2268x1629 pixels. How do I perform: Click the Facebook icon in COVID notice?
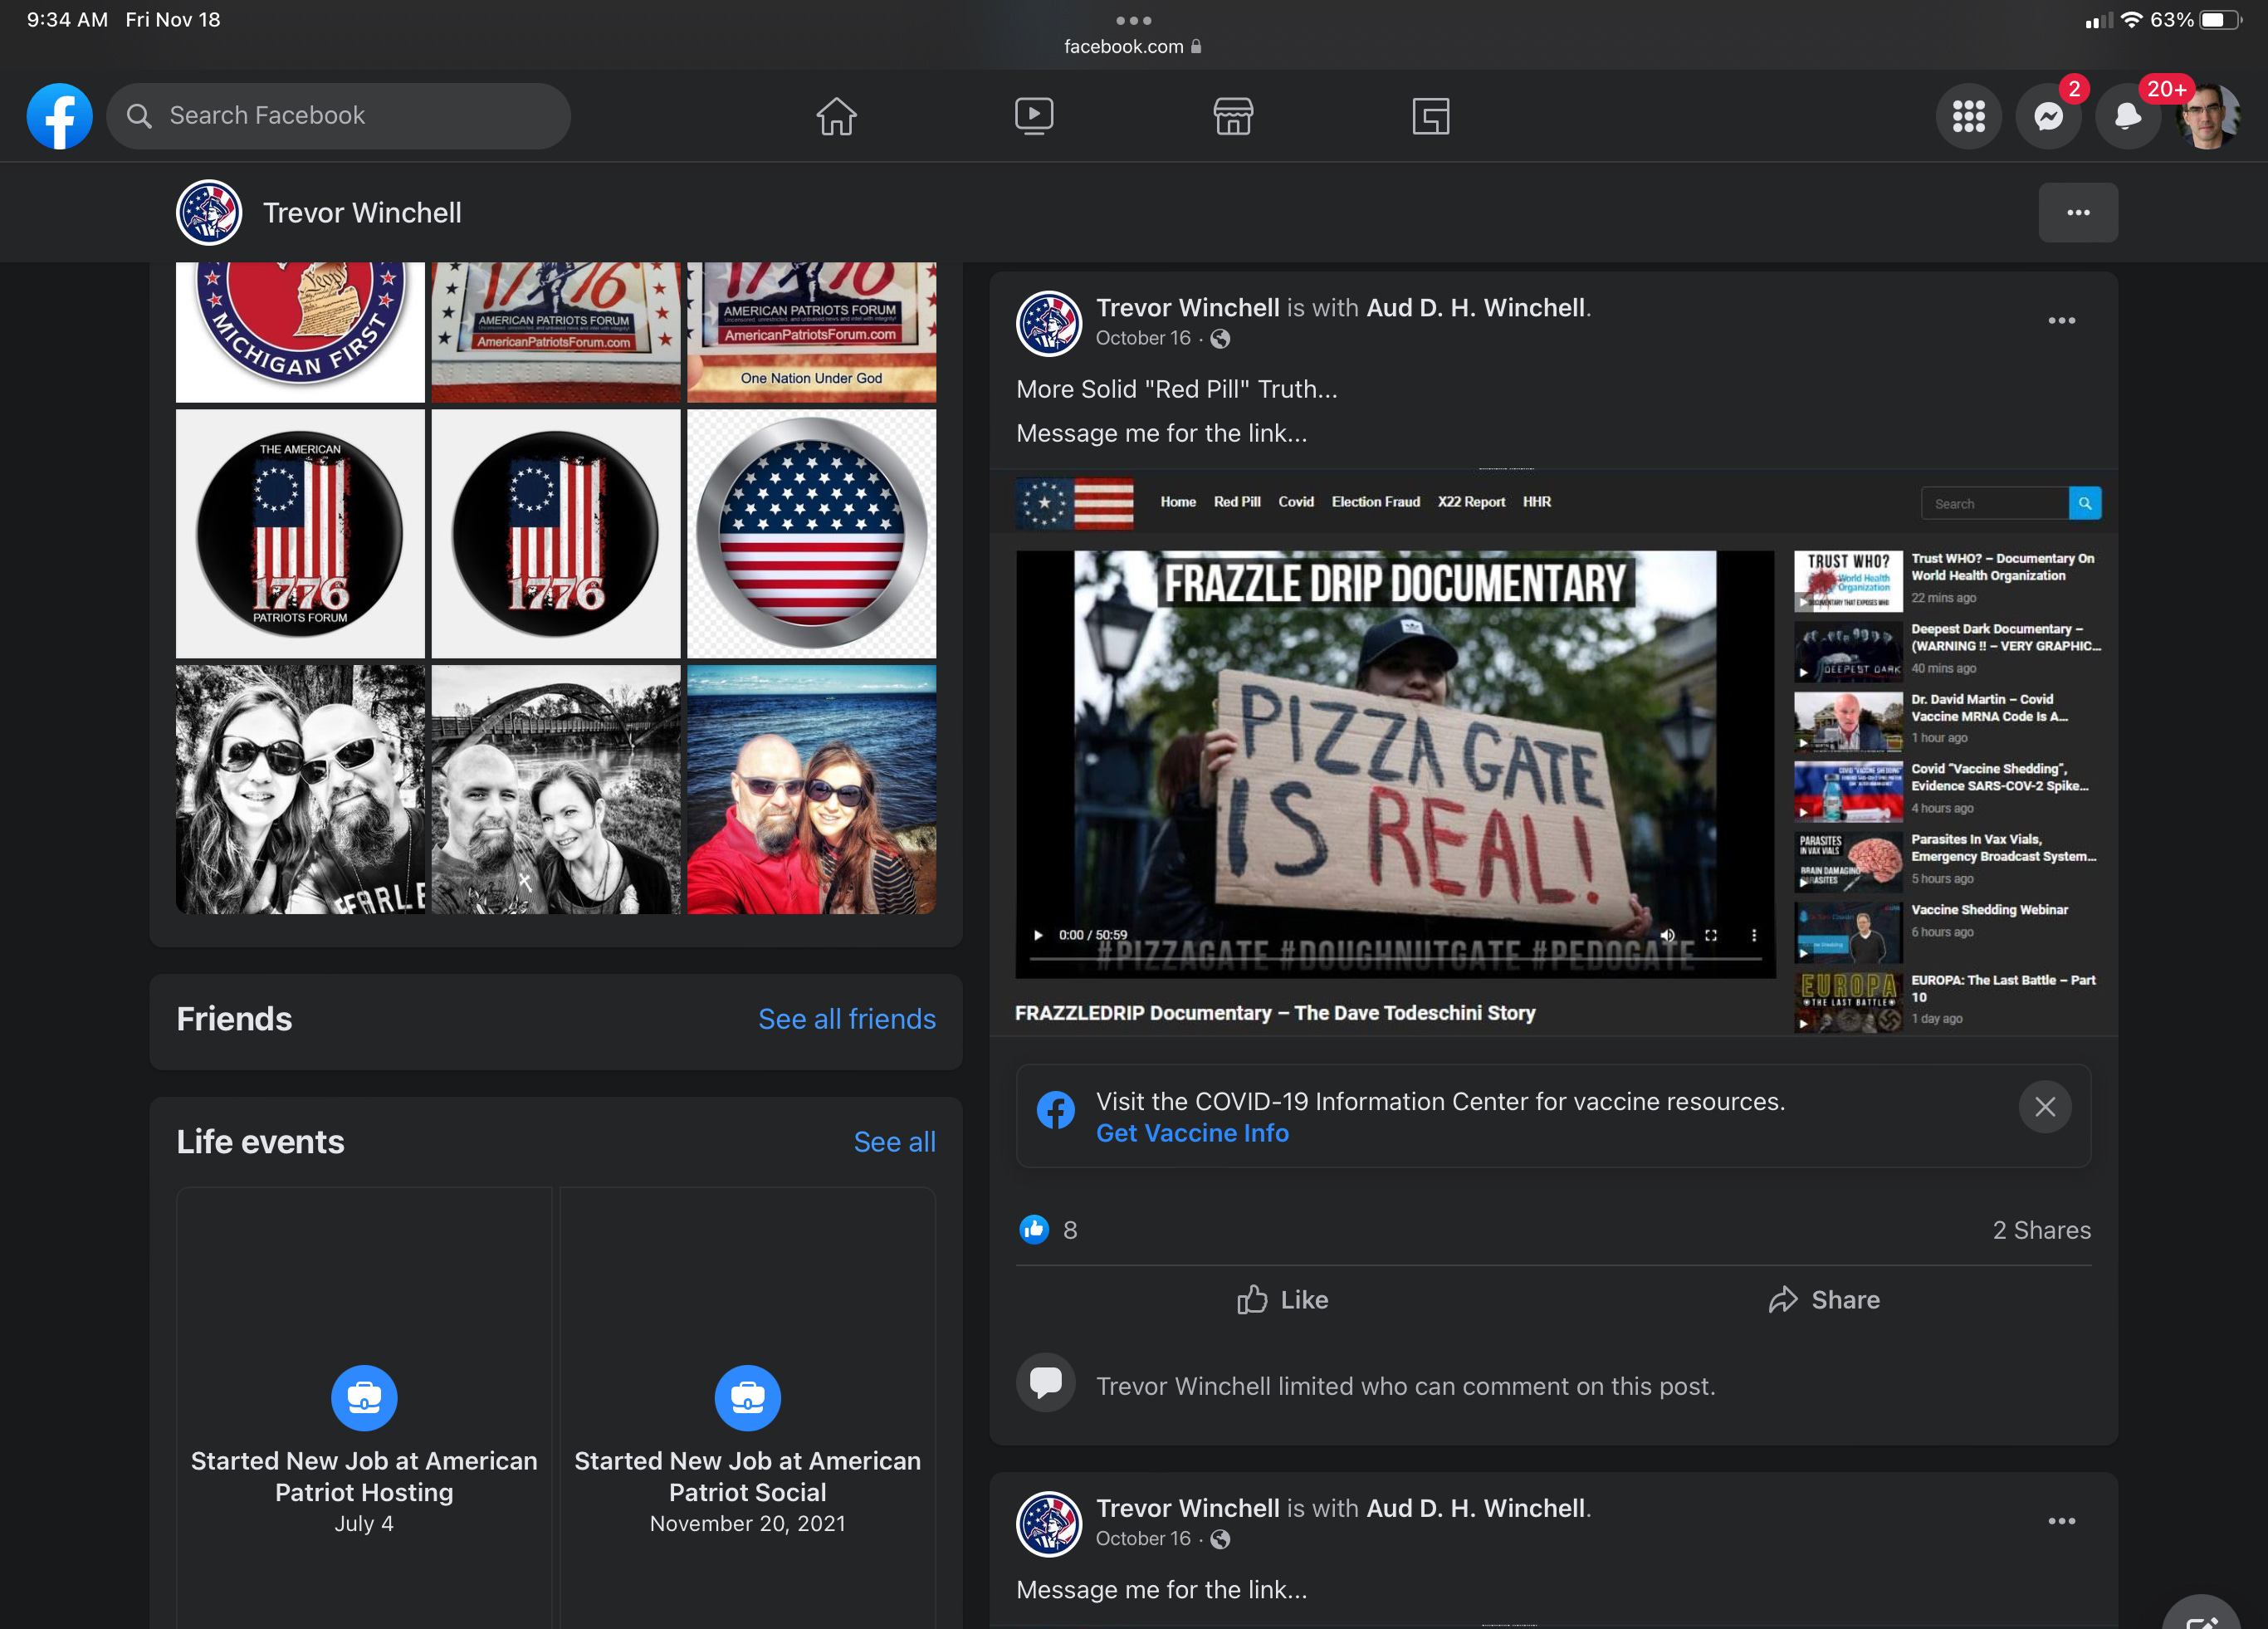1055,1110
